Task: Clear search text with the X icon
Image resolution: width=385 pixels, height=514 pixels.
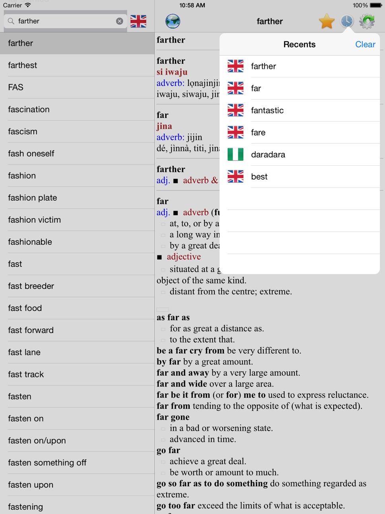Action: click(119, 21)
